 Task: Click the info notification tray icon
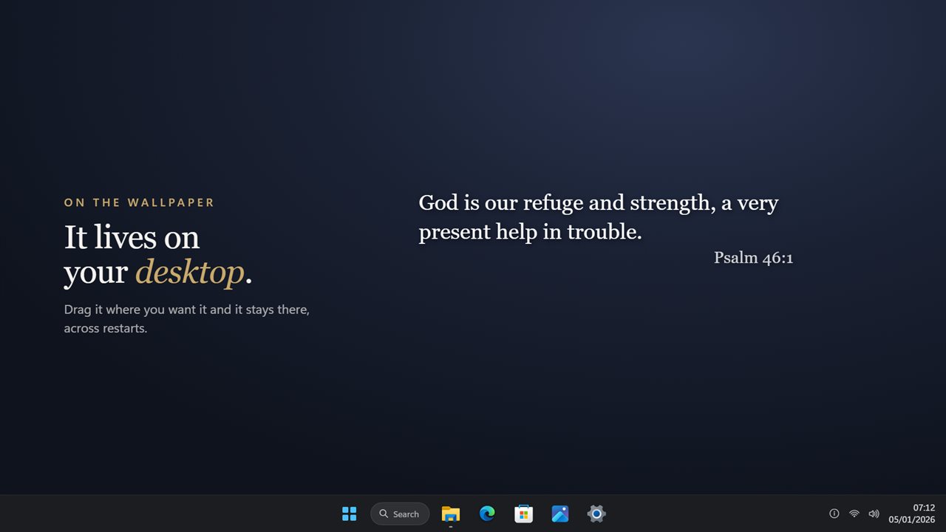coord(834,514)
